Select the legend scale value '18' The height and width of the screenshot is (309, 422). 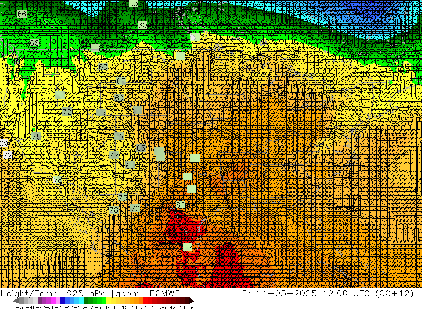tap(134, 307)
